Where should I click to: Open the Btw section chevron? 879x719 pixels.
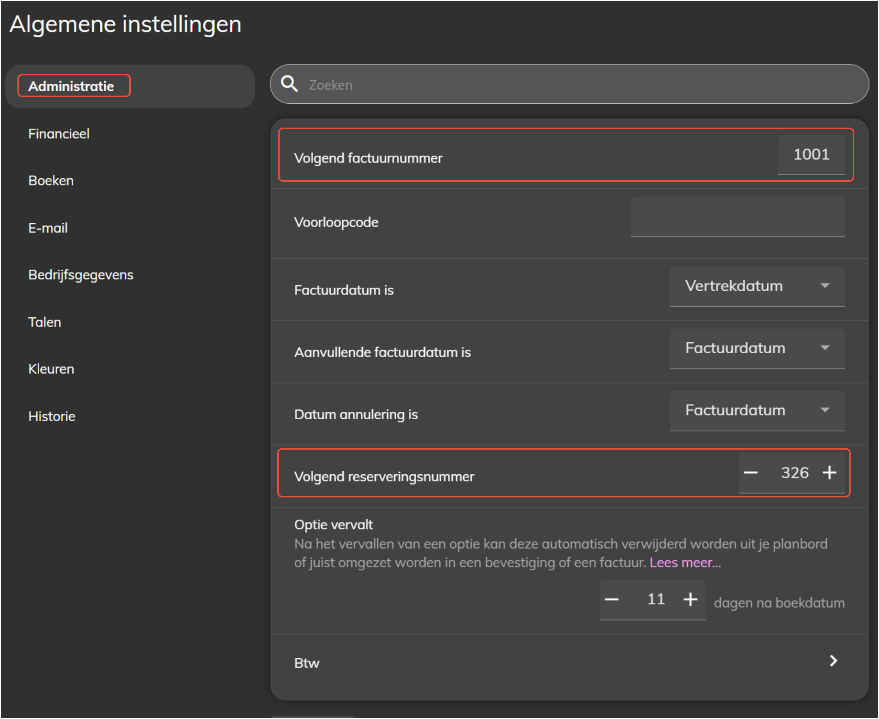(834, 661)
